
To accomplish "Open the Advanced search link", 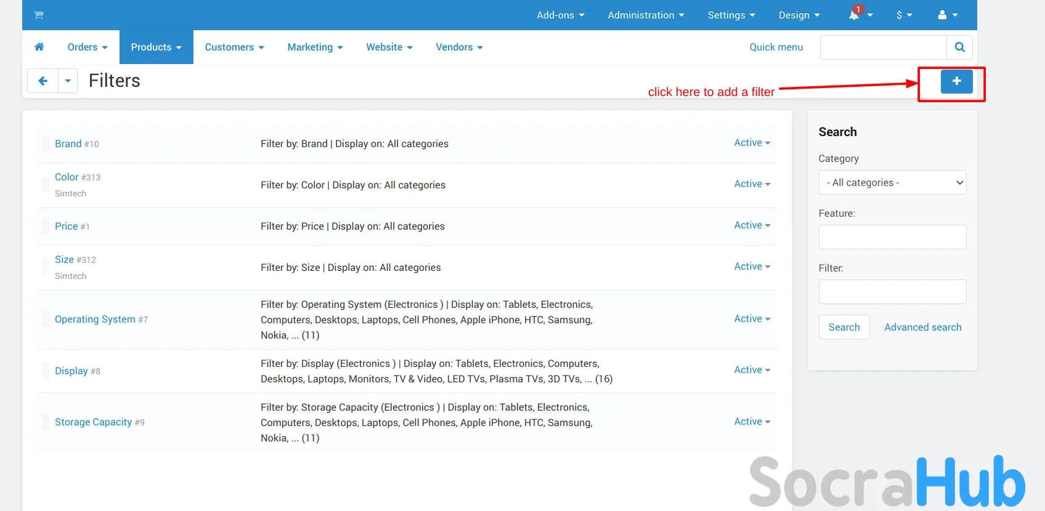I will pyautogui.click(x=922, y=327).
